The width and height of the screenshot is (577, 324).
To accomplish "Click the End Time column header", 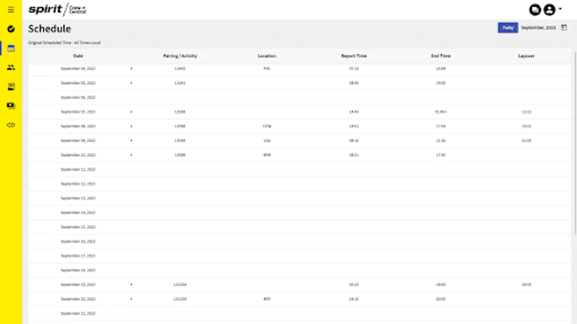I will tap(441, 56).
